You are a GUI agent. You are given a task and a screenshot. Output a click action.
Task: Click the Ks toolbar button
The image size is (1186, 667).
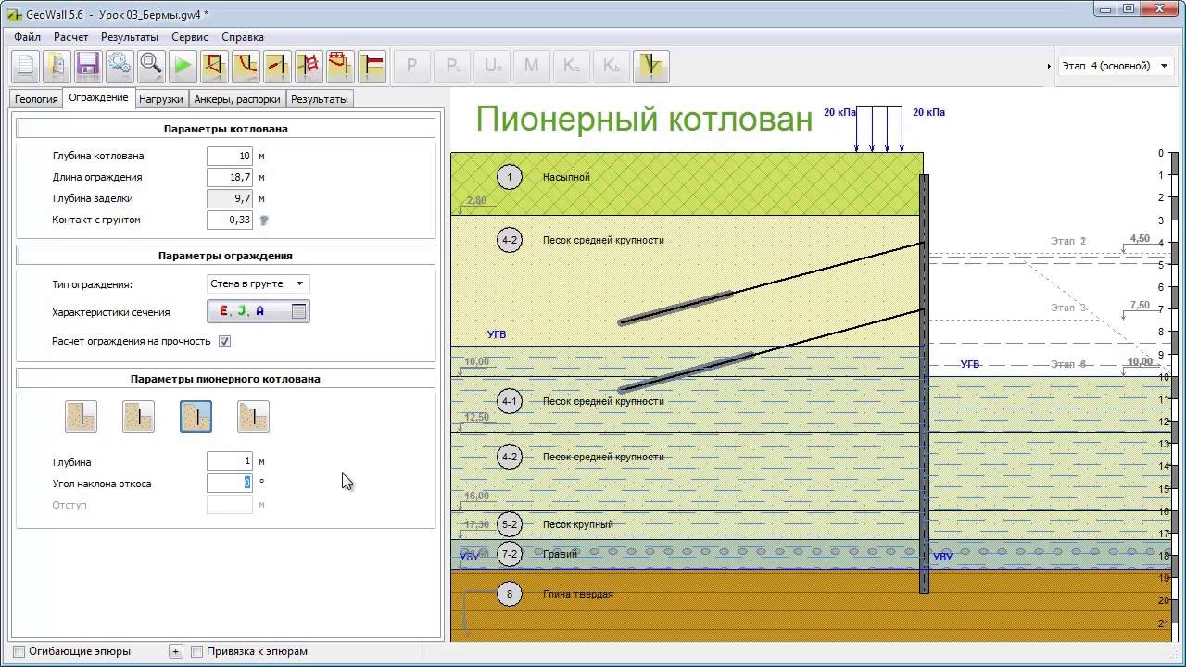tap(572, 66)
